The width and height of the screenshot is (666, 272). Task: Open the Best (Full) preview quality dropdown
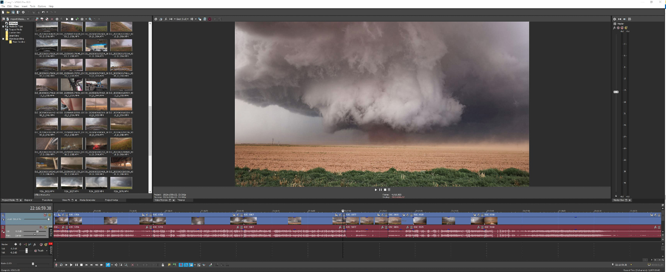point(182,19)
